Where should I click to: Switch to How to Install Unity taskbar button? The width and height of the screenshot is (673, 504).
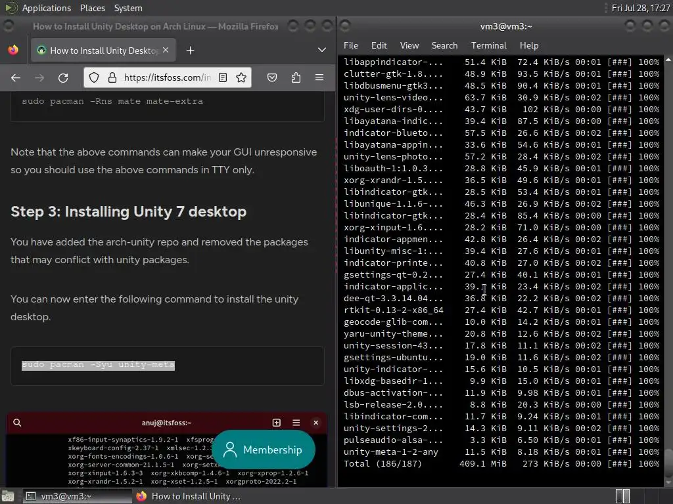(x=189, y=496)
